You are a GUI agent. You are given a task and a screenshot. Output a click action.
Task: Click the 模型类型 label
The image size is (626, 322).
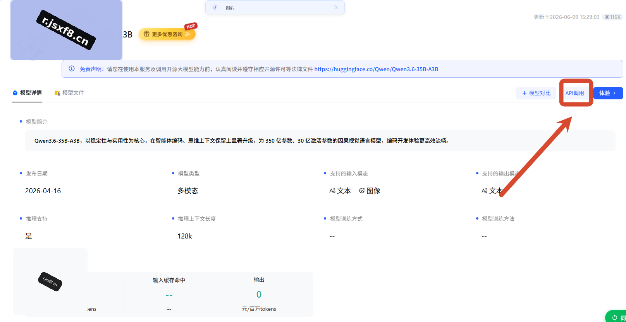coord(189,174)
